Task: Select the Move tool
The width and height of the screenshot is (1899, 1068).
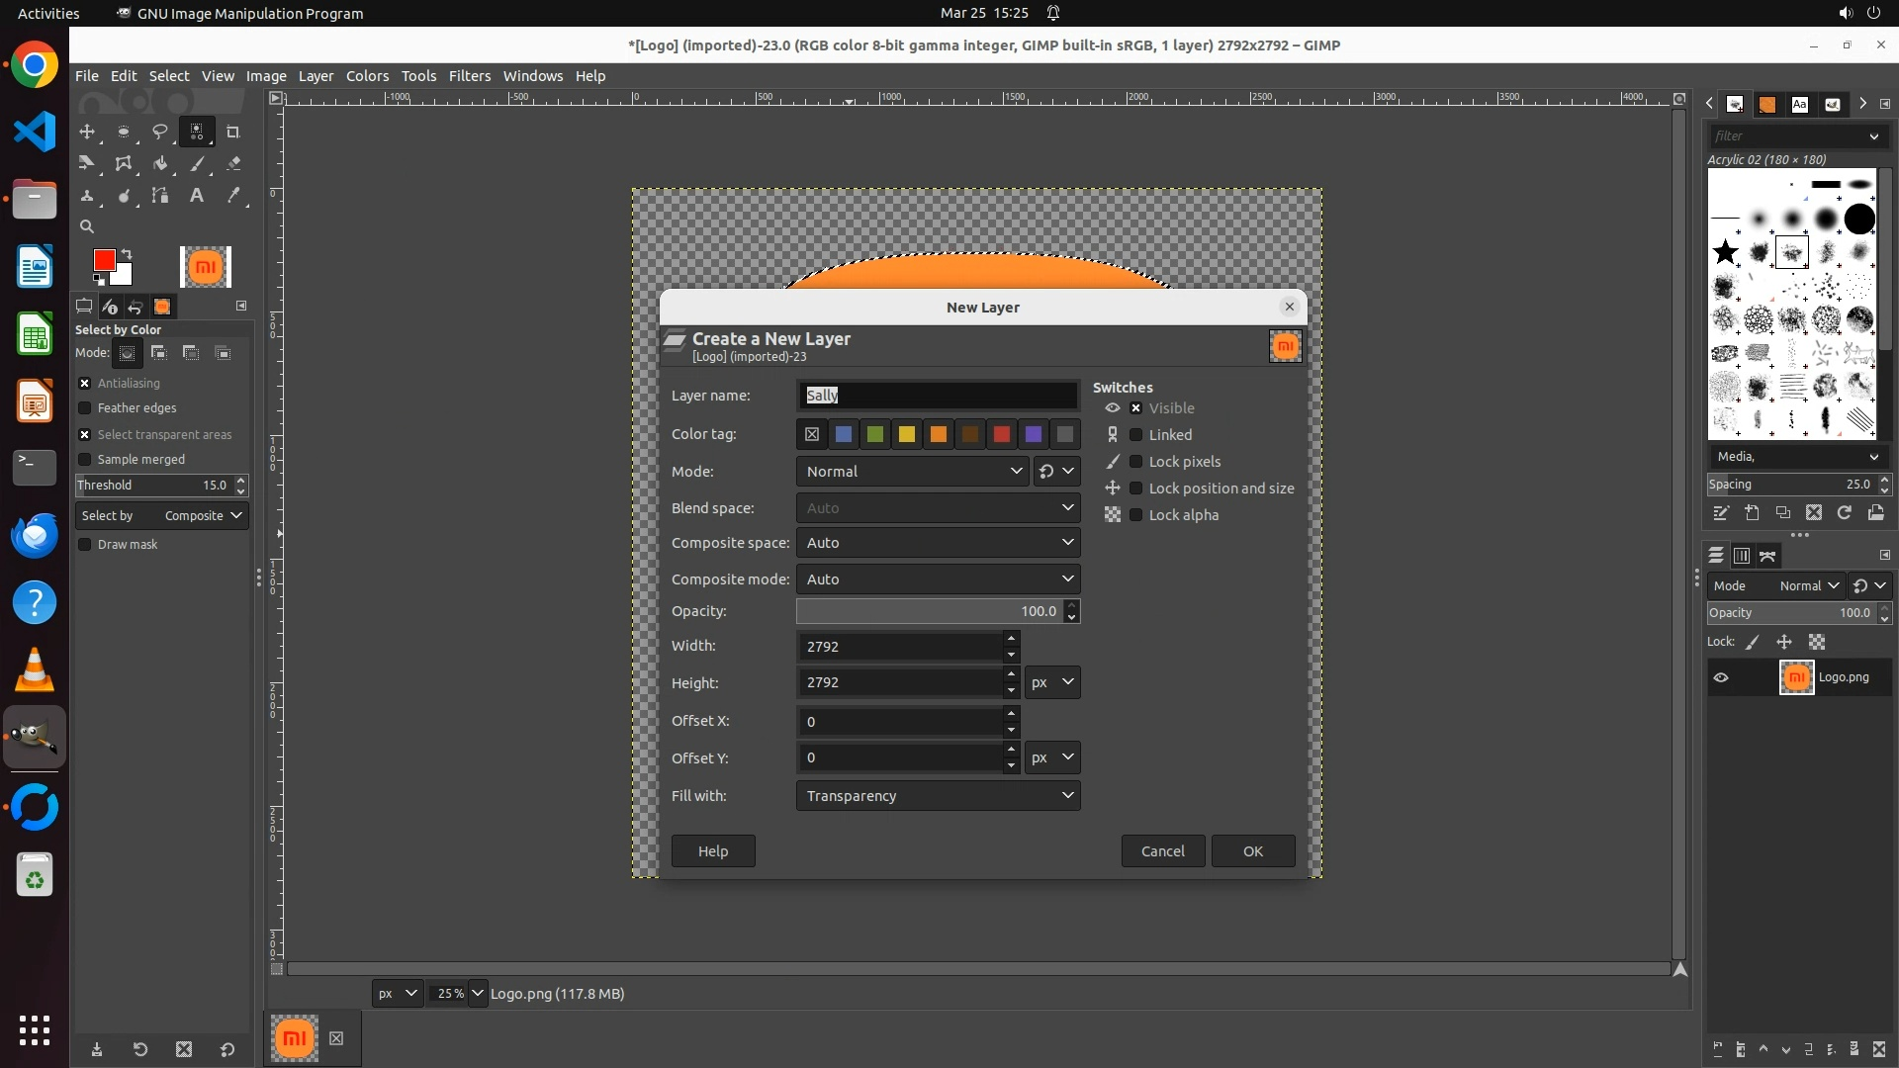Action: pyautogui.click(x=87, y=132)
